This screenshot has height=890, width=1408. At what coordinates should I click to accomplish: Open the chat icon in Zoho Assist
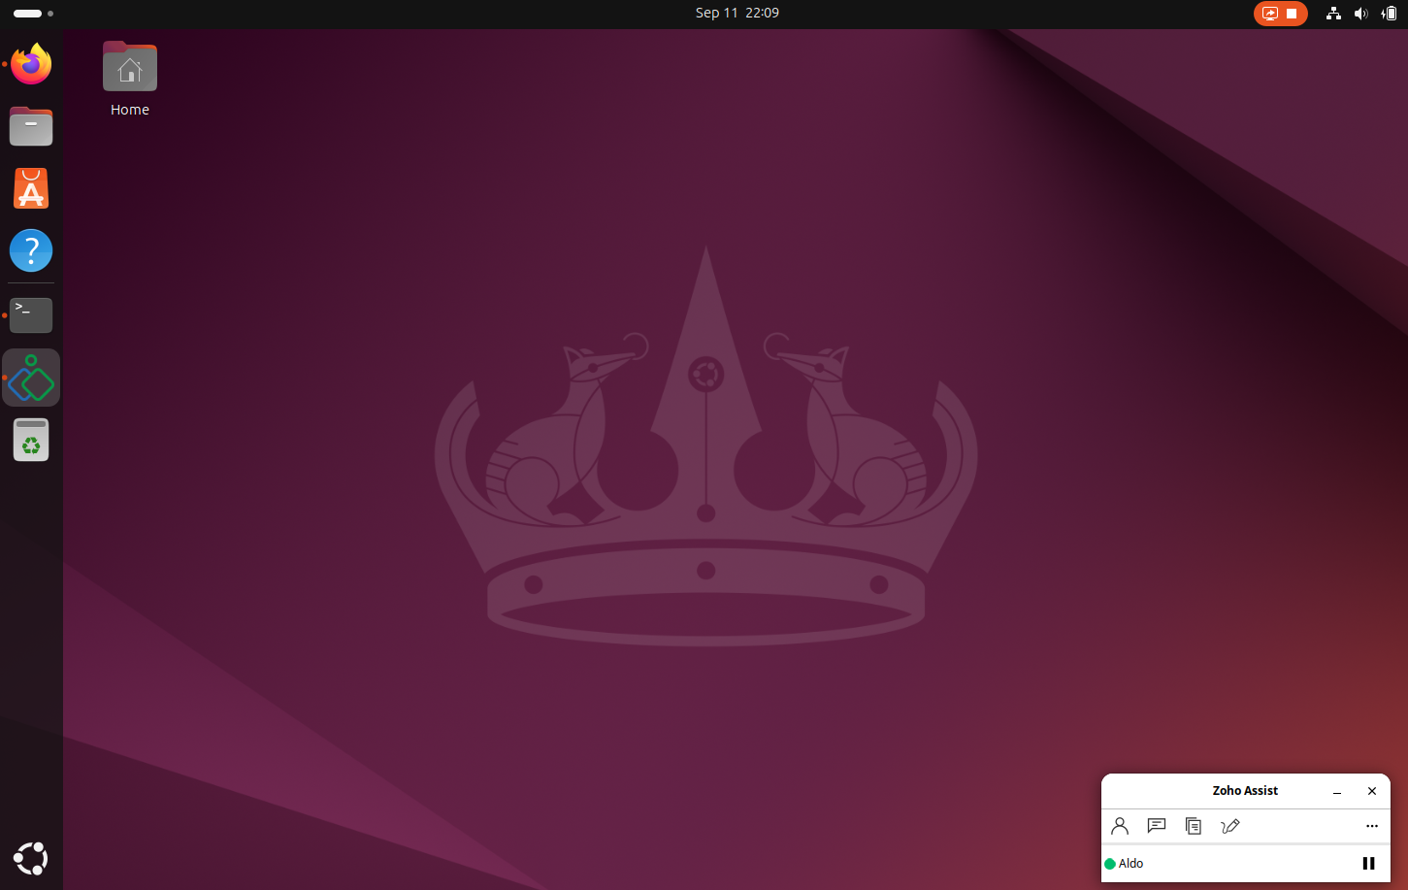tap(1157, 826)
